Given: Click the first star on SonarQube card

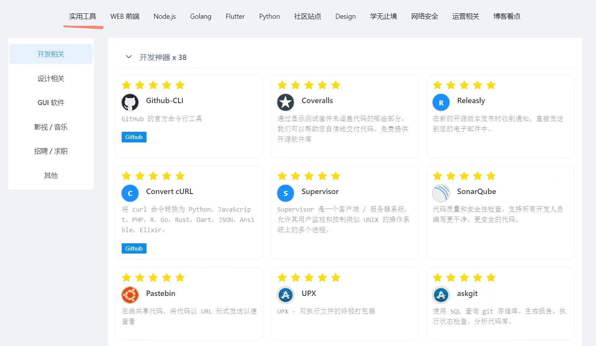Looking at the screenshot, I should [x=438, y=176].
